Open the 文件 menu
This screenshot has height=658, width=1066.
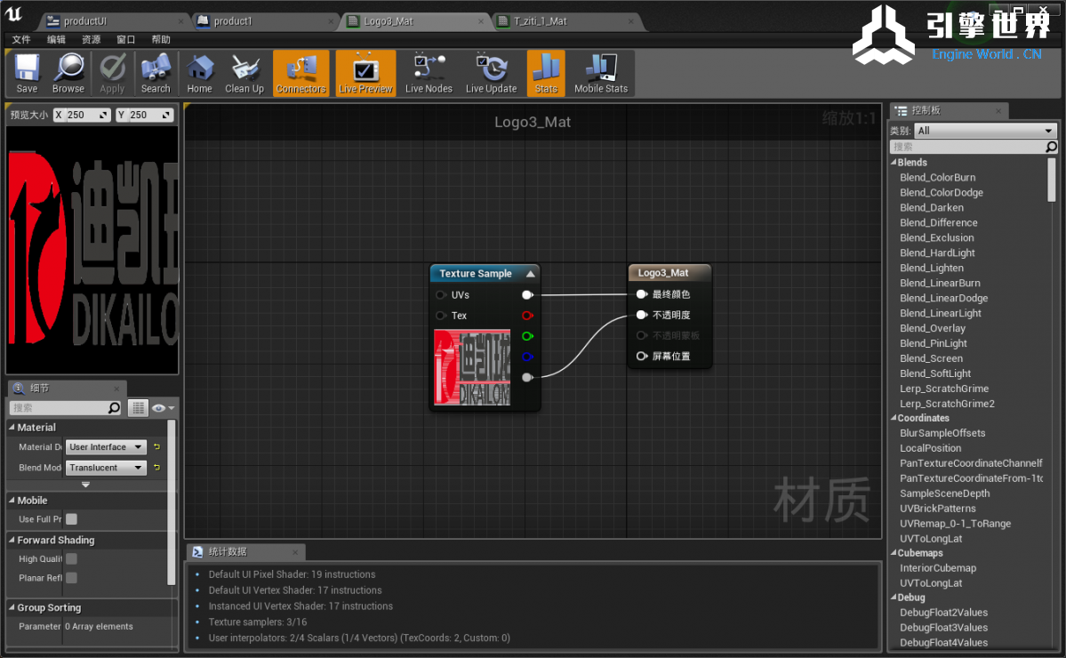point(21,39)
